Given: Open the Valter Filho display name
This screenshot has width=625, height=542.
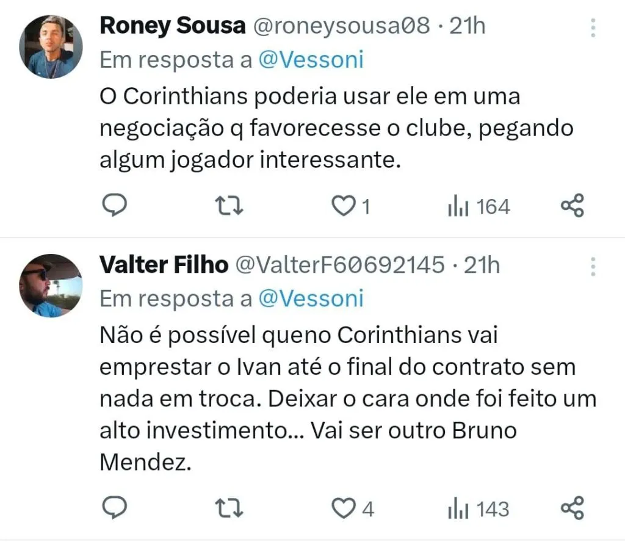Looking at the screenshot, I should pyautogui.click(x=164, y=265).
